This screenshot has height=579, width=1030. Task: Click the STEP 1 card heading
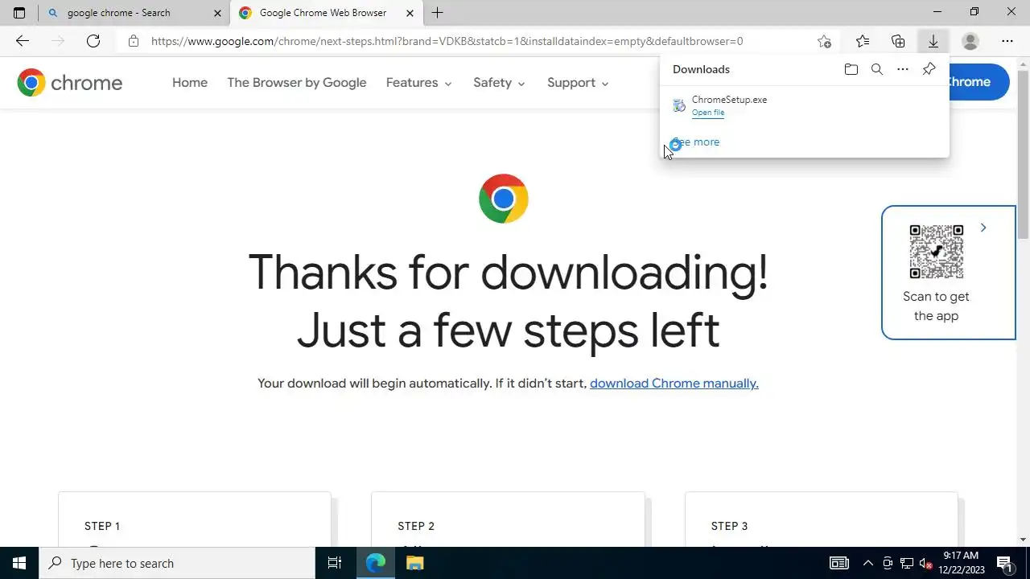pos(102,526)
